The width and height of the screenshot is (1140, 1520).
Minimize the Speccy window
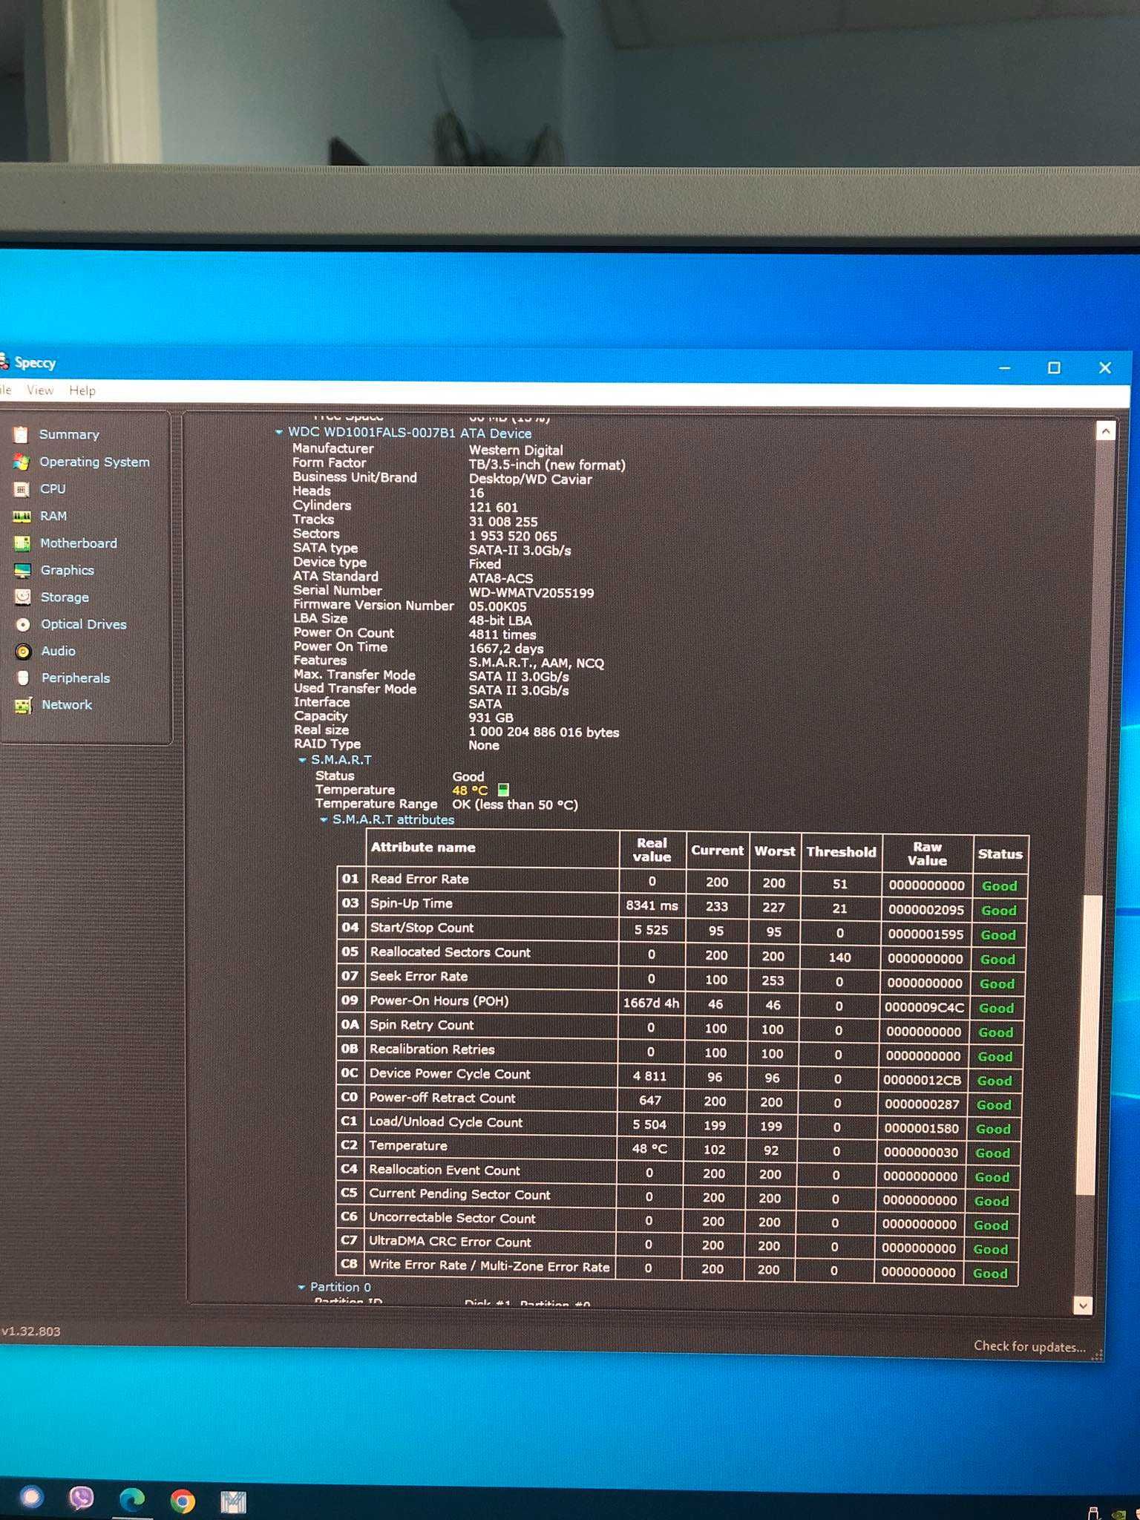tap(1005, 367)
